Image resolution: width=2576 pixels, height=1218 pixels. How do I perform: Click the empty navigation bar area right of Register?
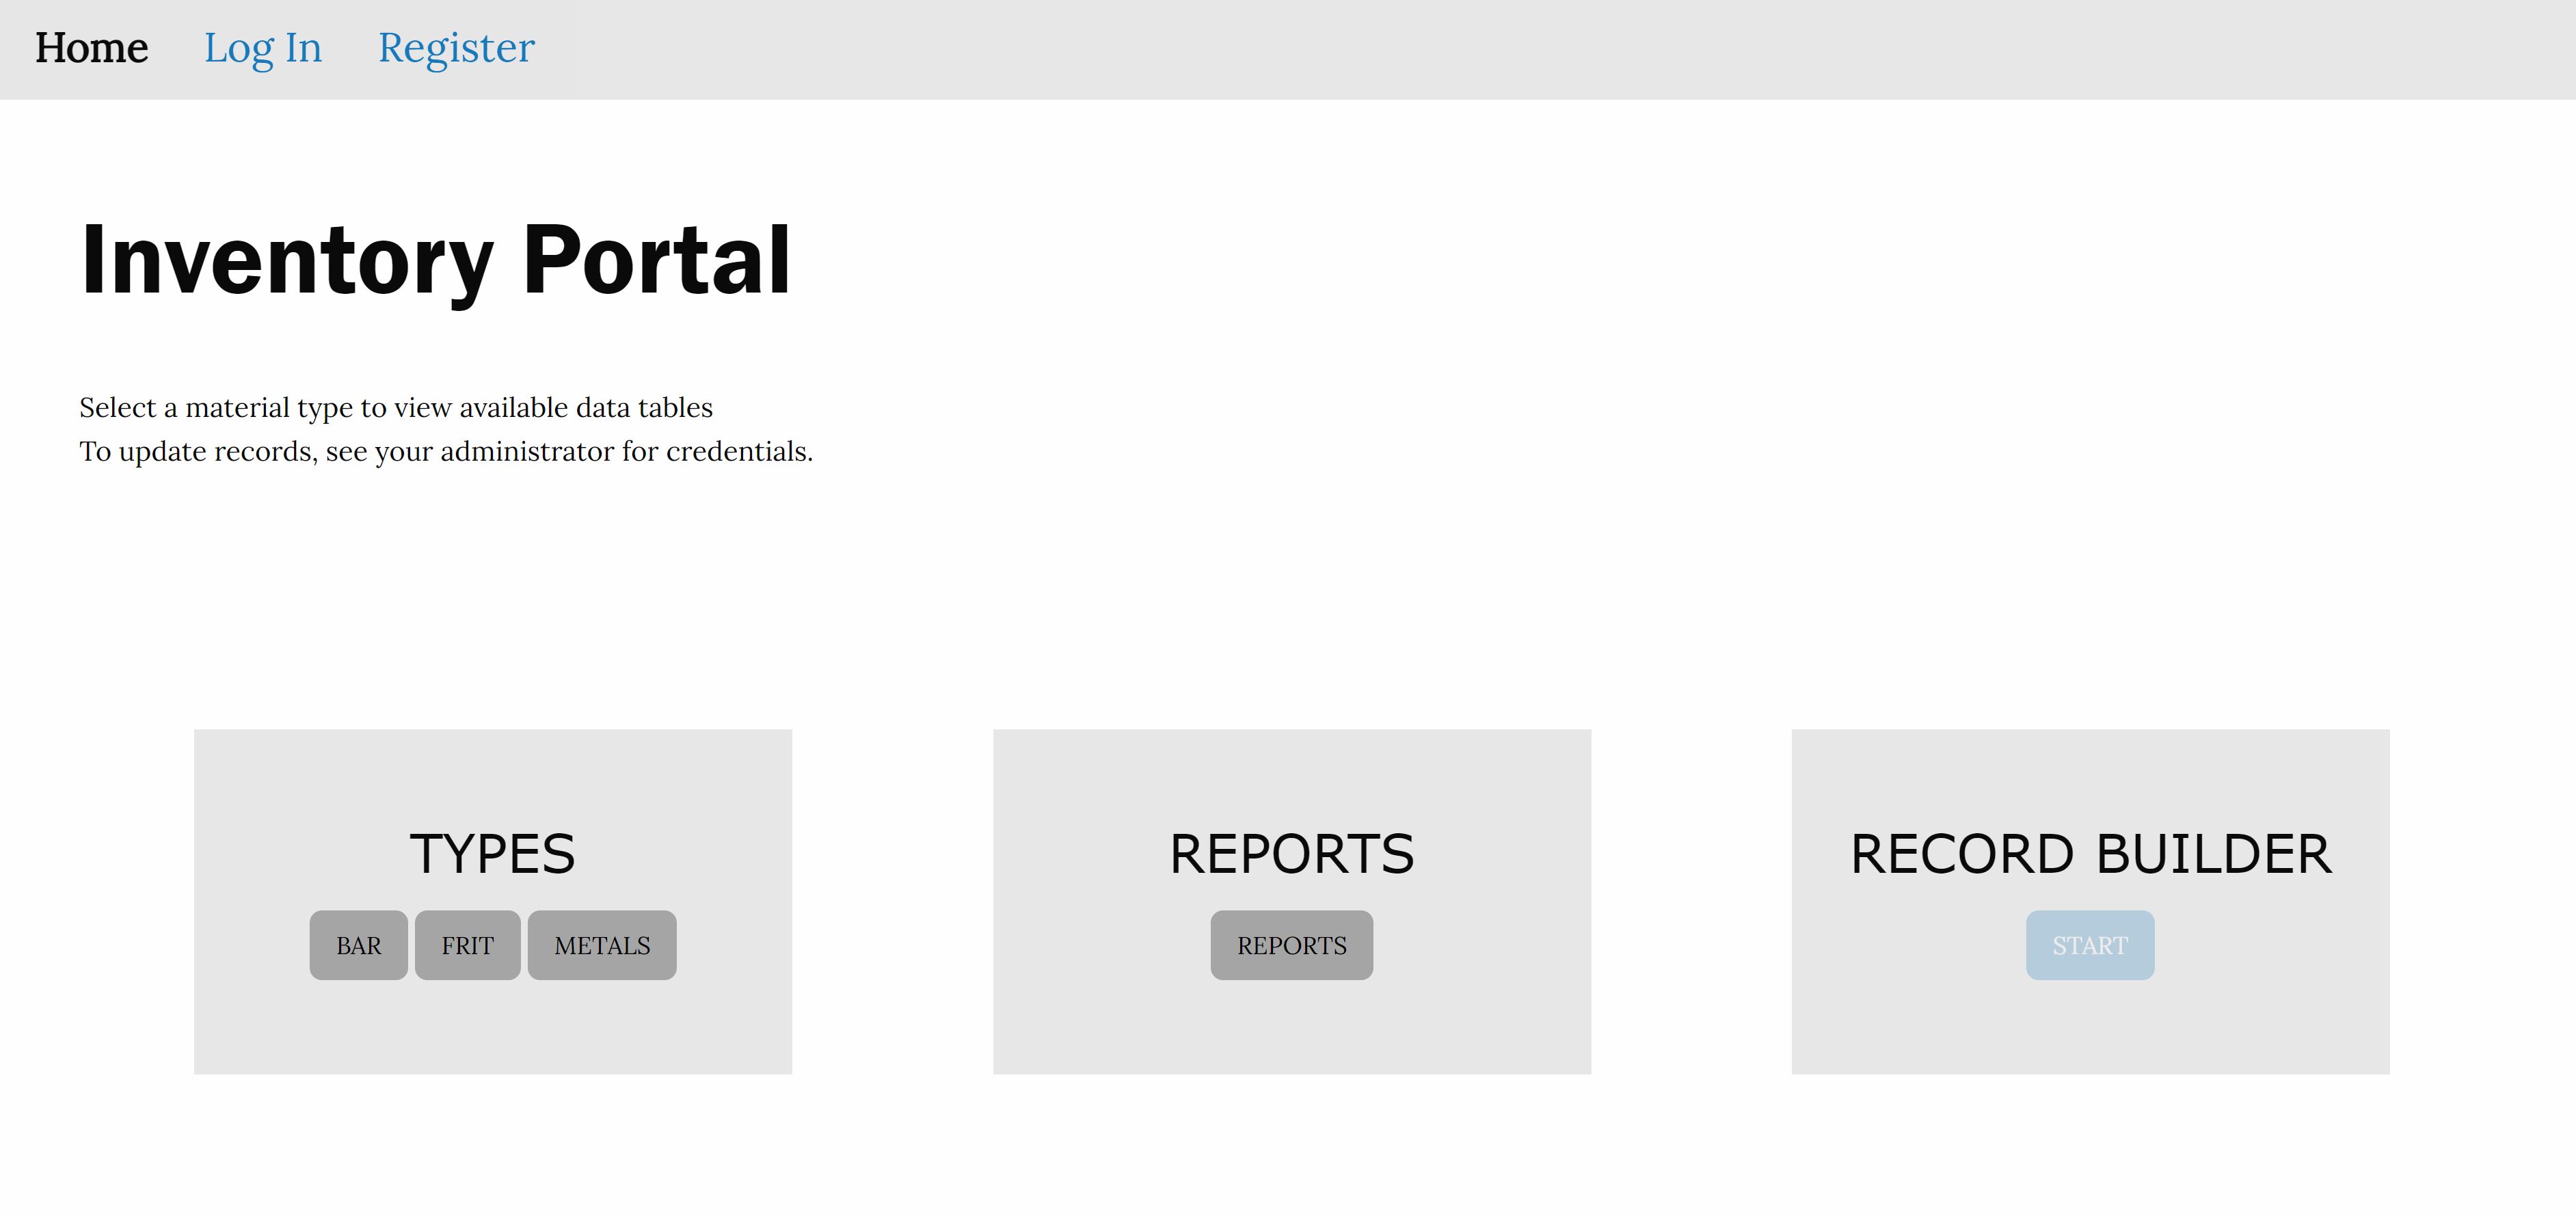pos(1500,48)
